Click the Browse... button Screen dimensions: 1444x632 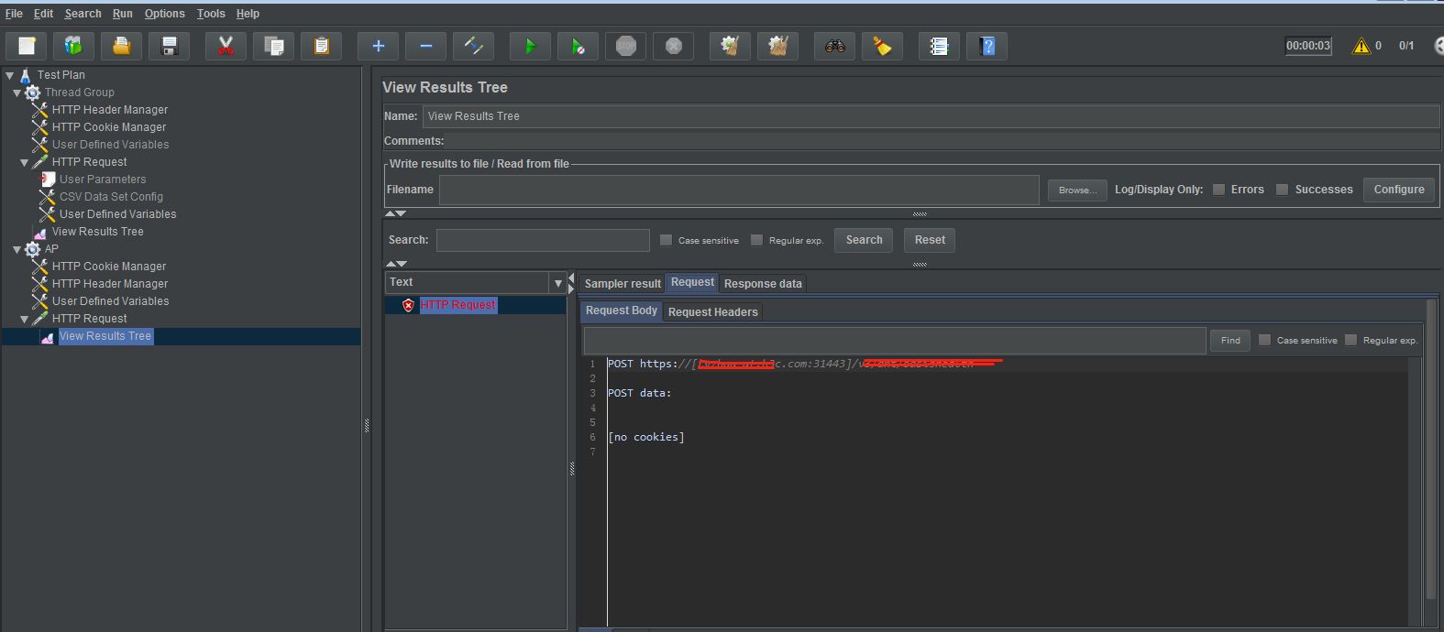pos(1077,191)
